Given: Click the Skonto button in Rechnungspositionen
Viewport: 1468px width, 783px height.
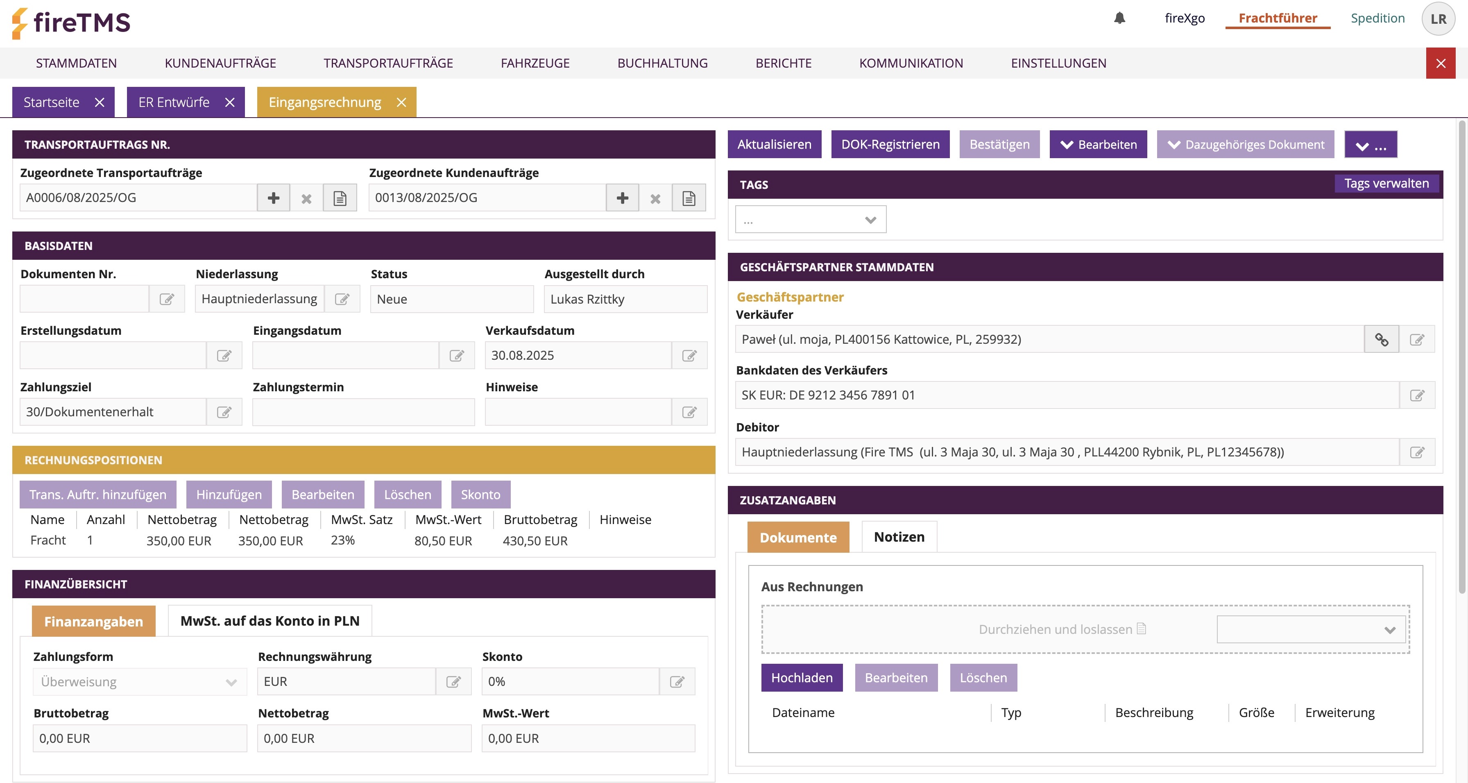Looking at the screenshot, I should [x=480, y=495].
